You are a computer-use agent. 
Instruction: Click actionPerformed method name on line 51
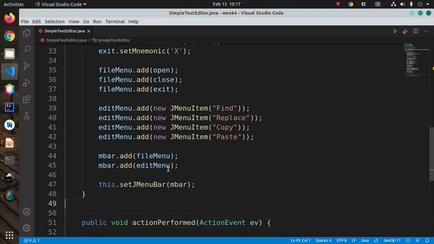tap(163, 223)
